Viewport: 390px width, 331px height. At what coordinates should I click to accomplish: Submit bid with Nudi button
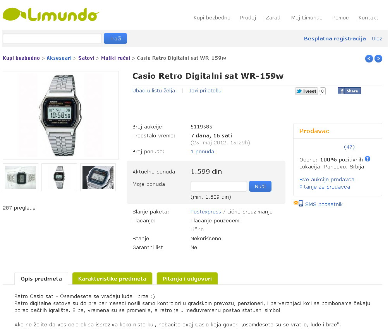click(x=260, y=186)
